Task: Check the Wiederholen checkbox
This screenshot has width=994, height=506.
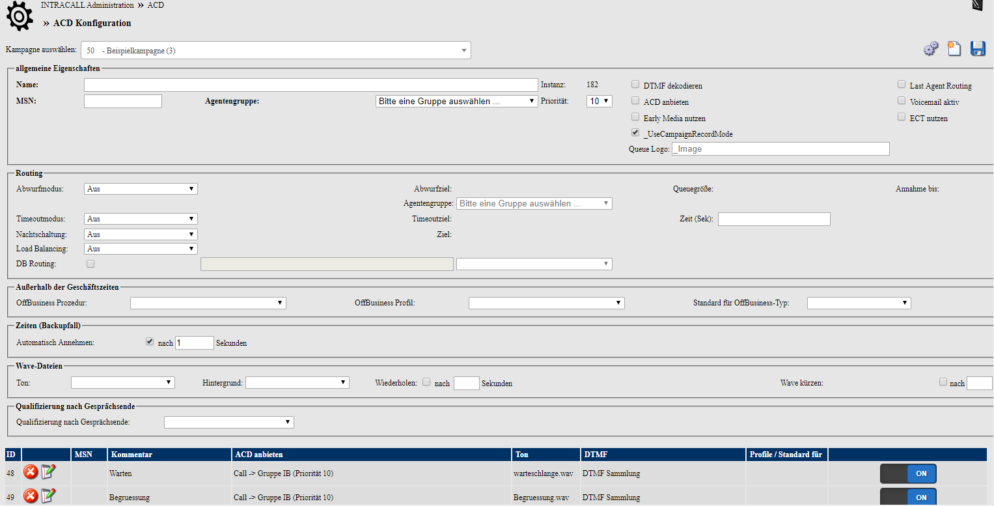Action: coord(426,382)
